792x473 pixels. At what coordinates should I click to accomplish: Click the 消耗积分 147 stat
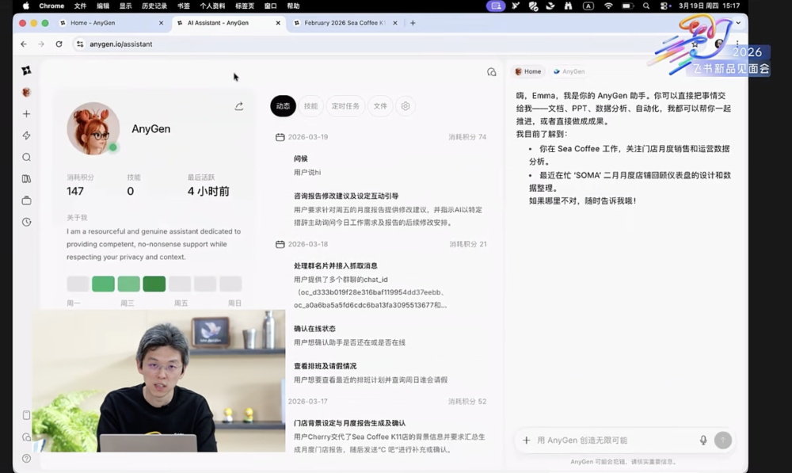pyautogui.click(x=80, y=185)
